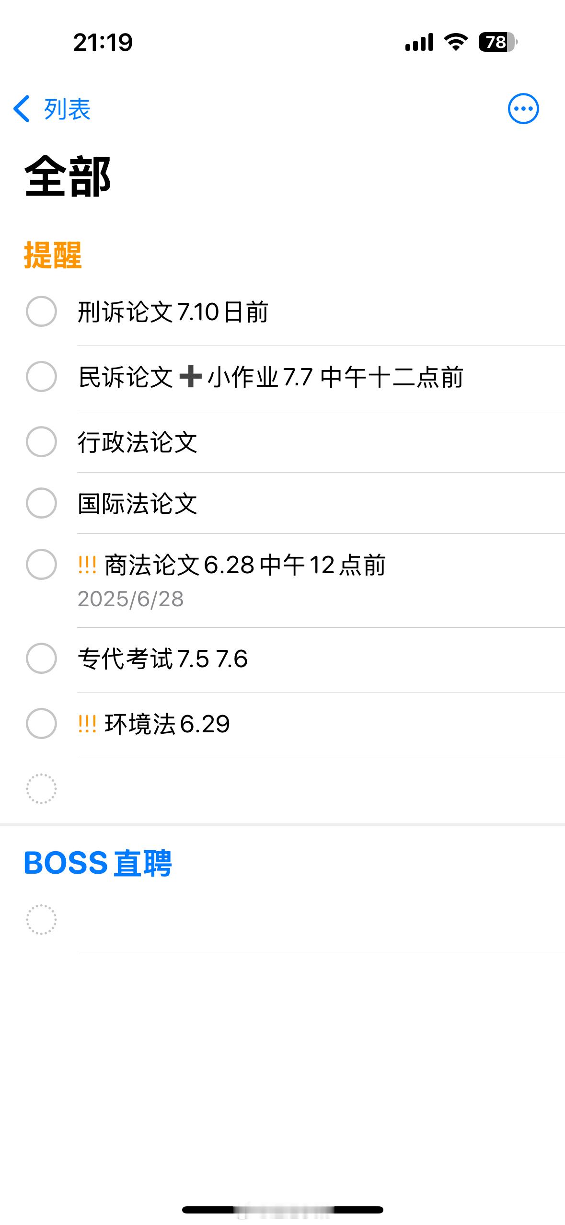The height and width of the screenshot is (1225, 565).
Task: Tap the plus emoji in 民诉论文 reminder
Action: [190, 376]
